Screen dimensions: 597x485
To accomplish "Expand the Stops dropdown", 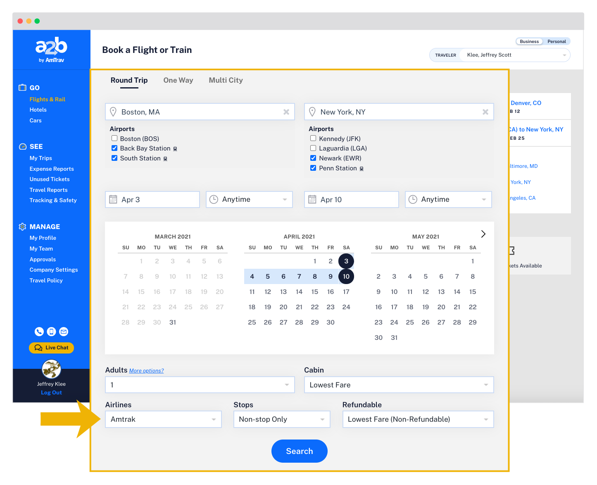I will coord(281,419).
